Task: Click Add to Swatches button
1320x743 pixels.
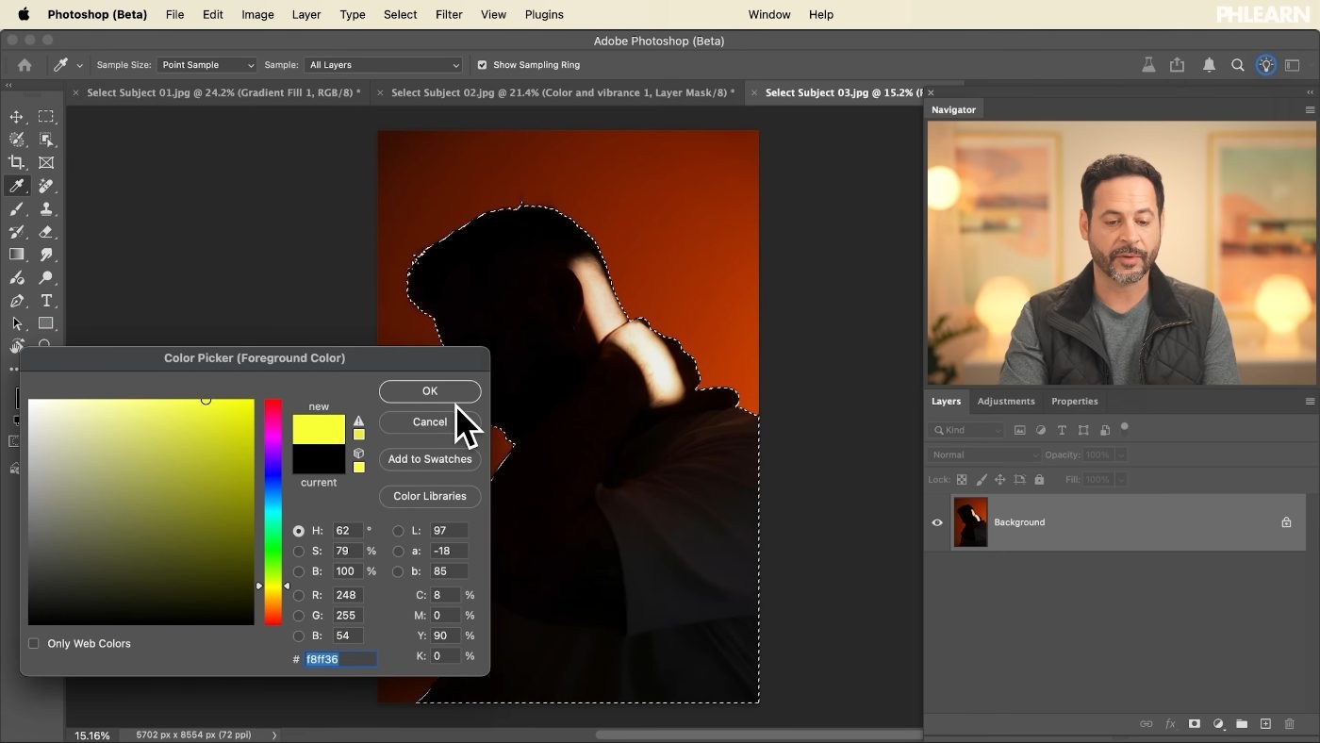Action: click(x=430, y=459)
